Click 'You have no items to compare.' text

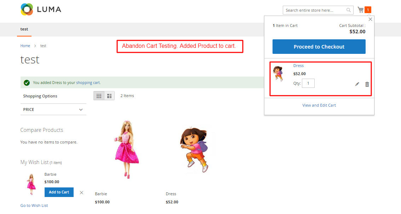[49, 142]
